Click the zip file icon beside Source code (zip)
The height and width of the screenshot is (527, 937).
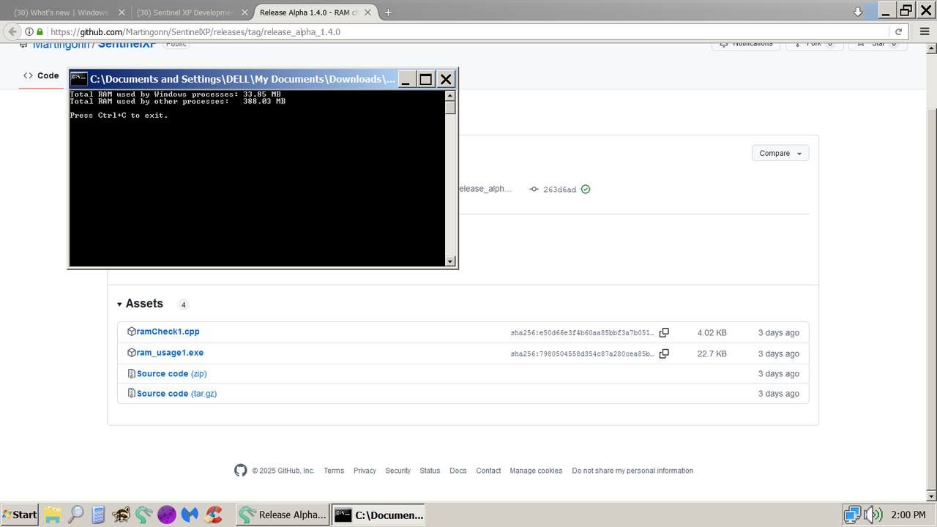pos(132,373)
